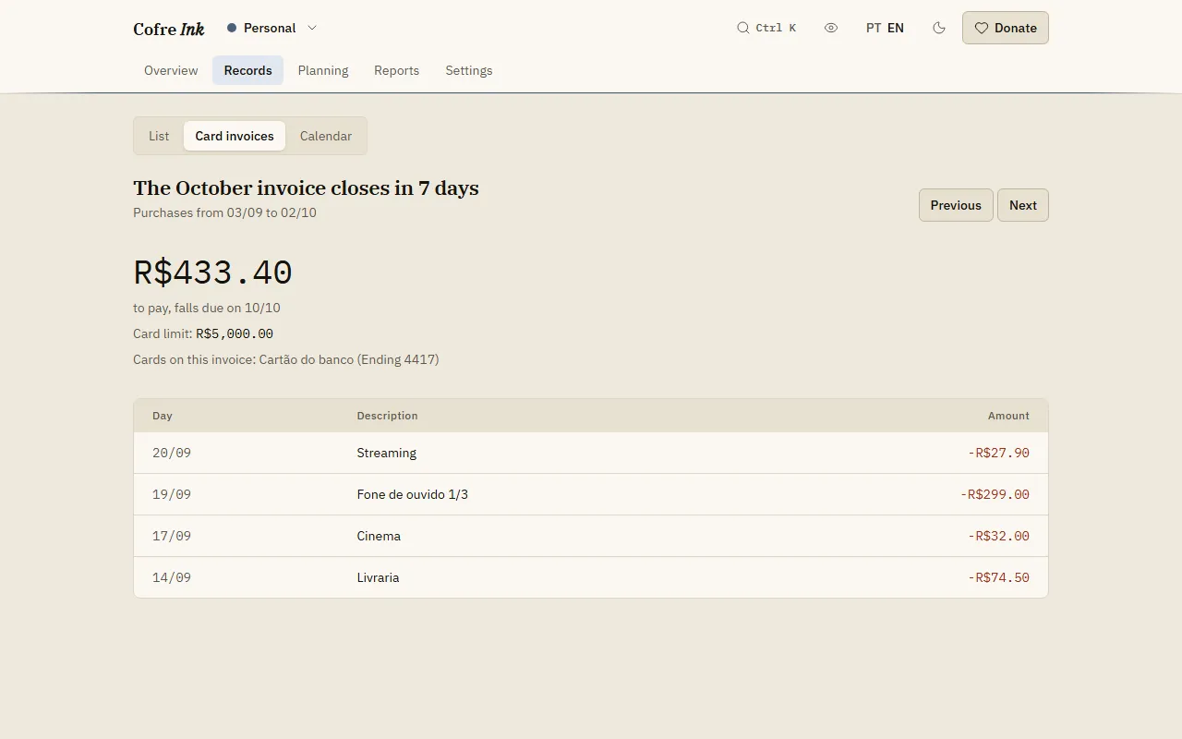Select the Records tab

tap(247, 70)
